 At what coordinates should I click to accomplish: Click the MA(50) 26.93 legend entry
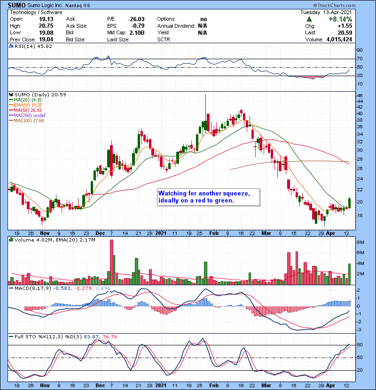click(25, 110)
